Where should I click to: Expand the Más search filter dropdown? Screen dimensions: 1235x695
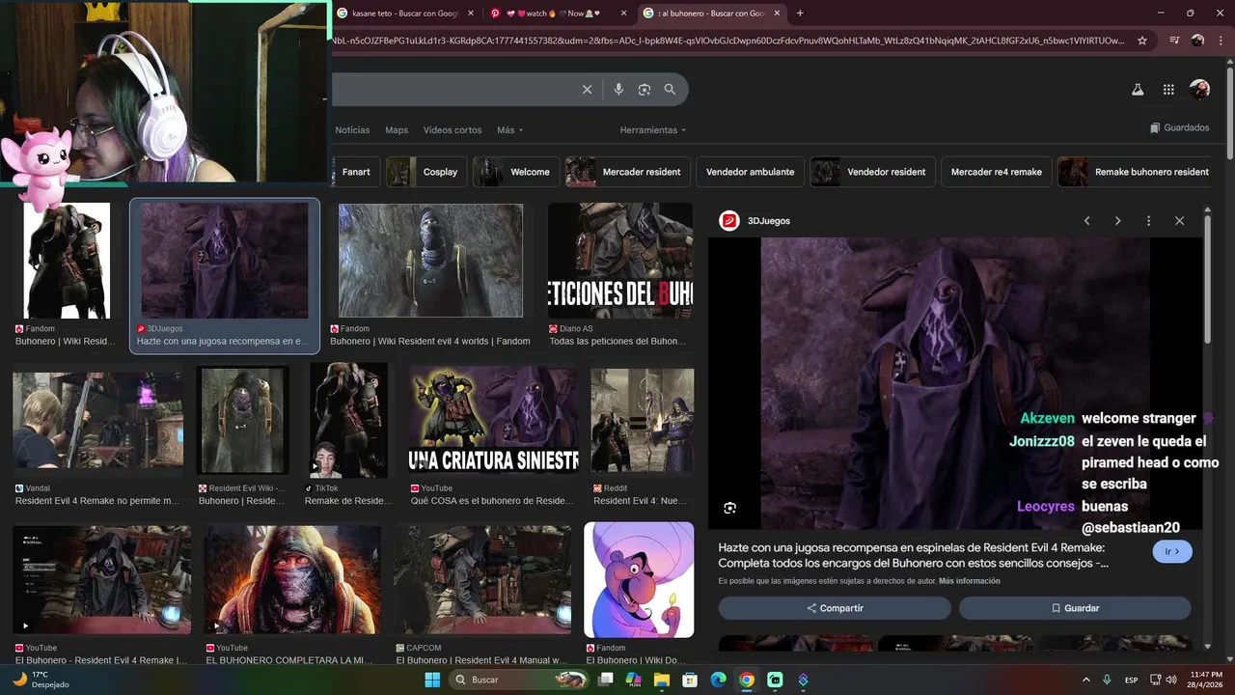point(510,130)
